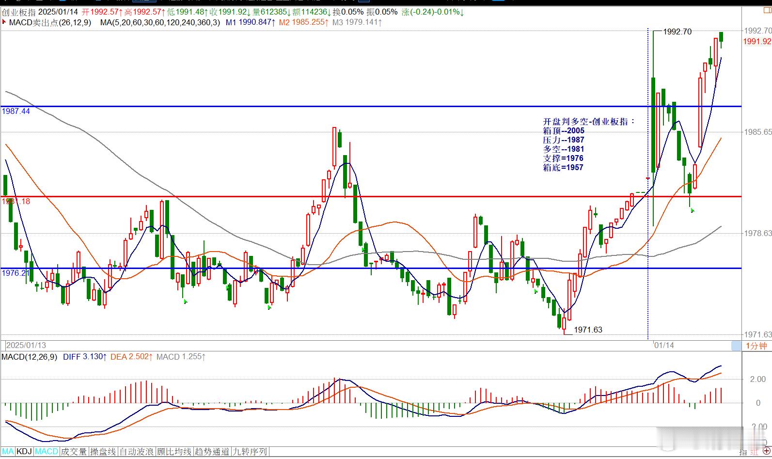Open the 1分钟 period selector
Image resolution: width=772 pixels, height=459 pixels.
pos(756,346)
